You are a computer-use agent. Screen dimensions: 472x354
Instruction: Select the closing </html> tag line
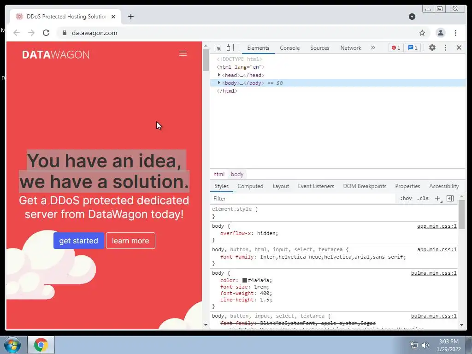[227, 91]
